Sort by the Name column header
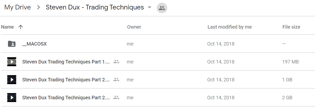This screenshot has width=315, height=108. point(7,27)
